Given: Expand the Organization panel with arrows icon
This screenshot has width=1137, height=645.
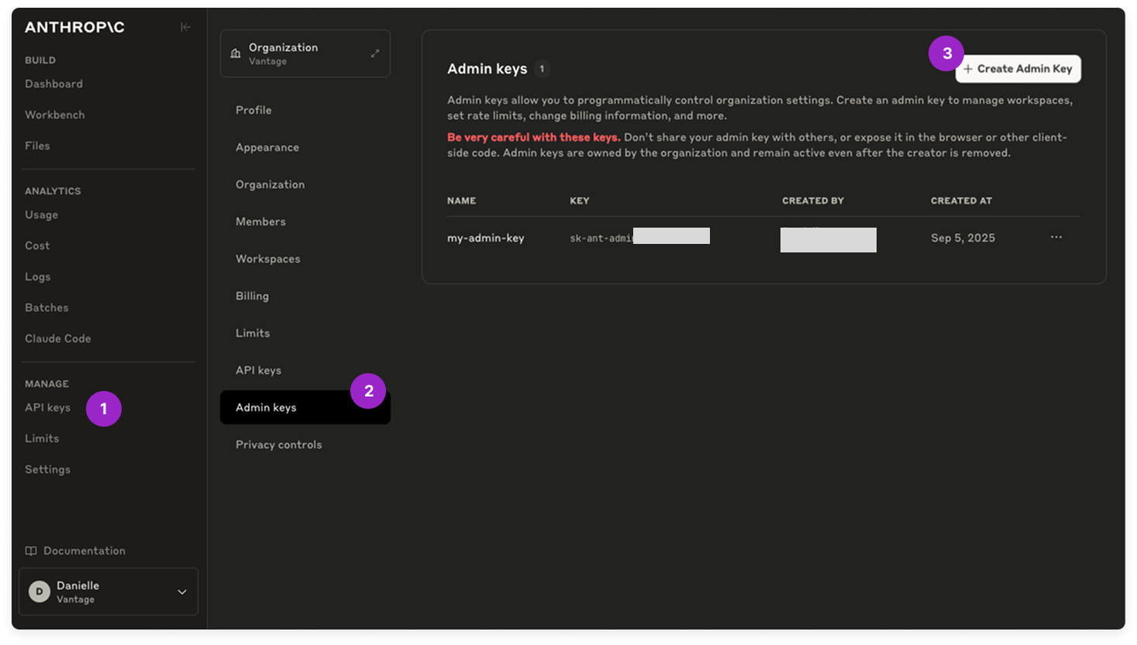Looking at the screenshot, I should point(374,53).
